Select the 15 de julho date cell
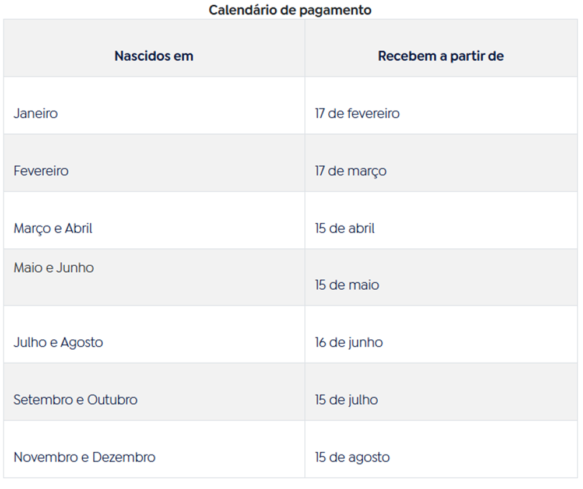The image size is (583, 489). 346,400
